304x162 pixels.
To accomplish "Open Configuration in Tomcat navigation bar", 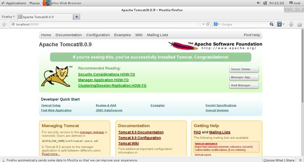I will [98, 35].
